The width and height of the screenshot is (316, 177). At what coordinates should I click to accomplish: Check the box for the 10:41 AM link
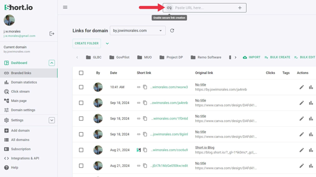click(81, 87)
